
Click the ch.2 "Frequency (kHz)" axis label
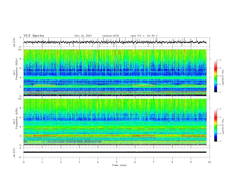pos(17,118)
